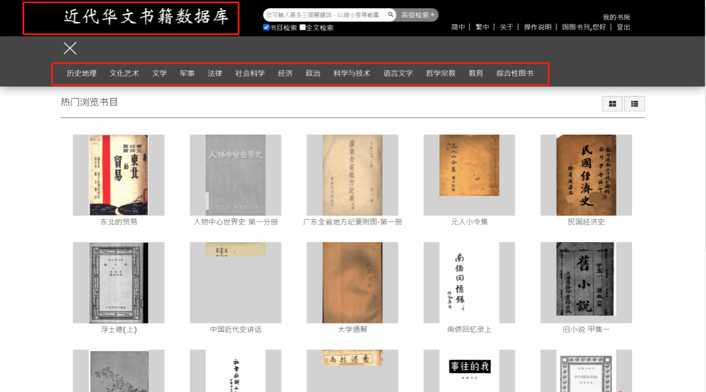Tick the 全文检索 checkbox
Viewport: 706px width, 392px height.
(302, 27)
